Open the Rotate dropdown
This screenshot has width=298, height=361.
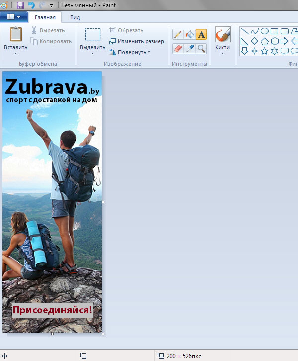(130, 52)
